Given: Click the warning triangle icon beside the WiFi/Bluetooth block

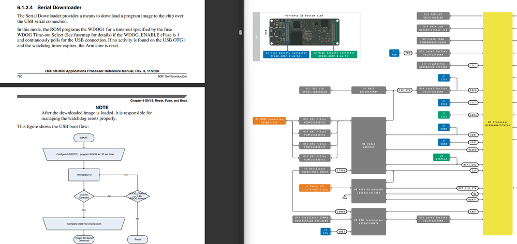Looking at the screenshot, I should click(x=345, y=197).
